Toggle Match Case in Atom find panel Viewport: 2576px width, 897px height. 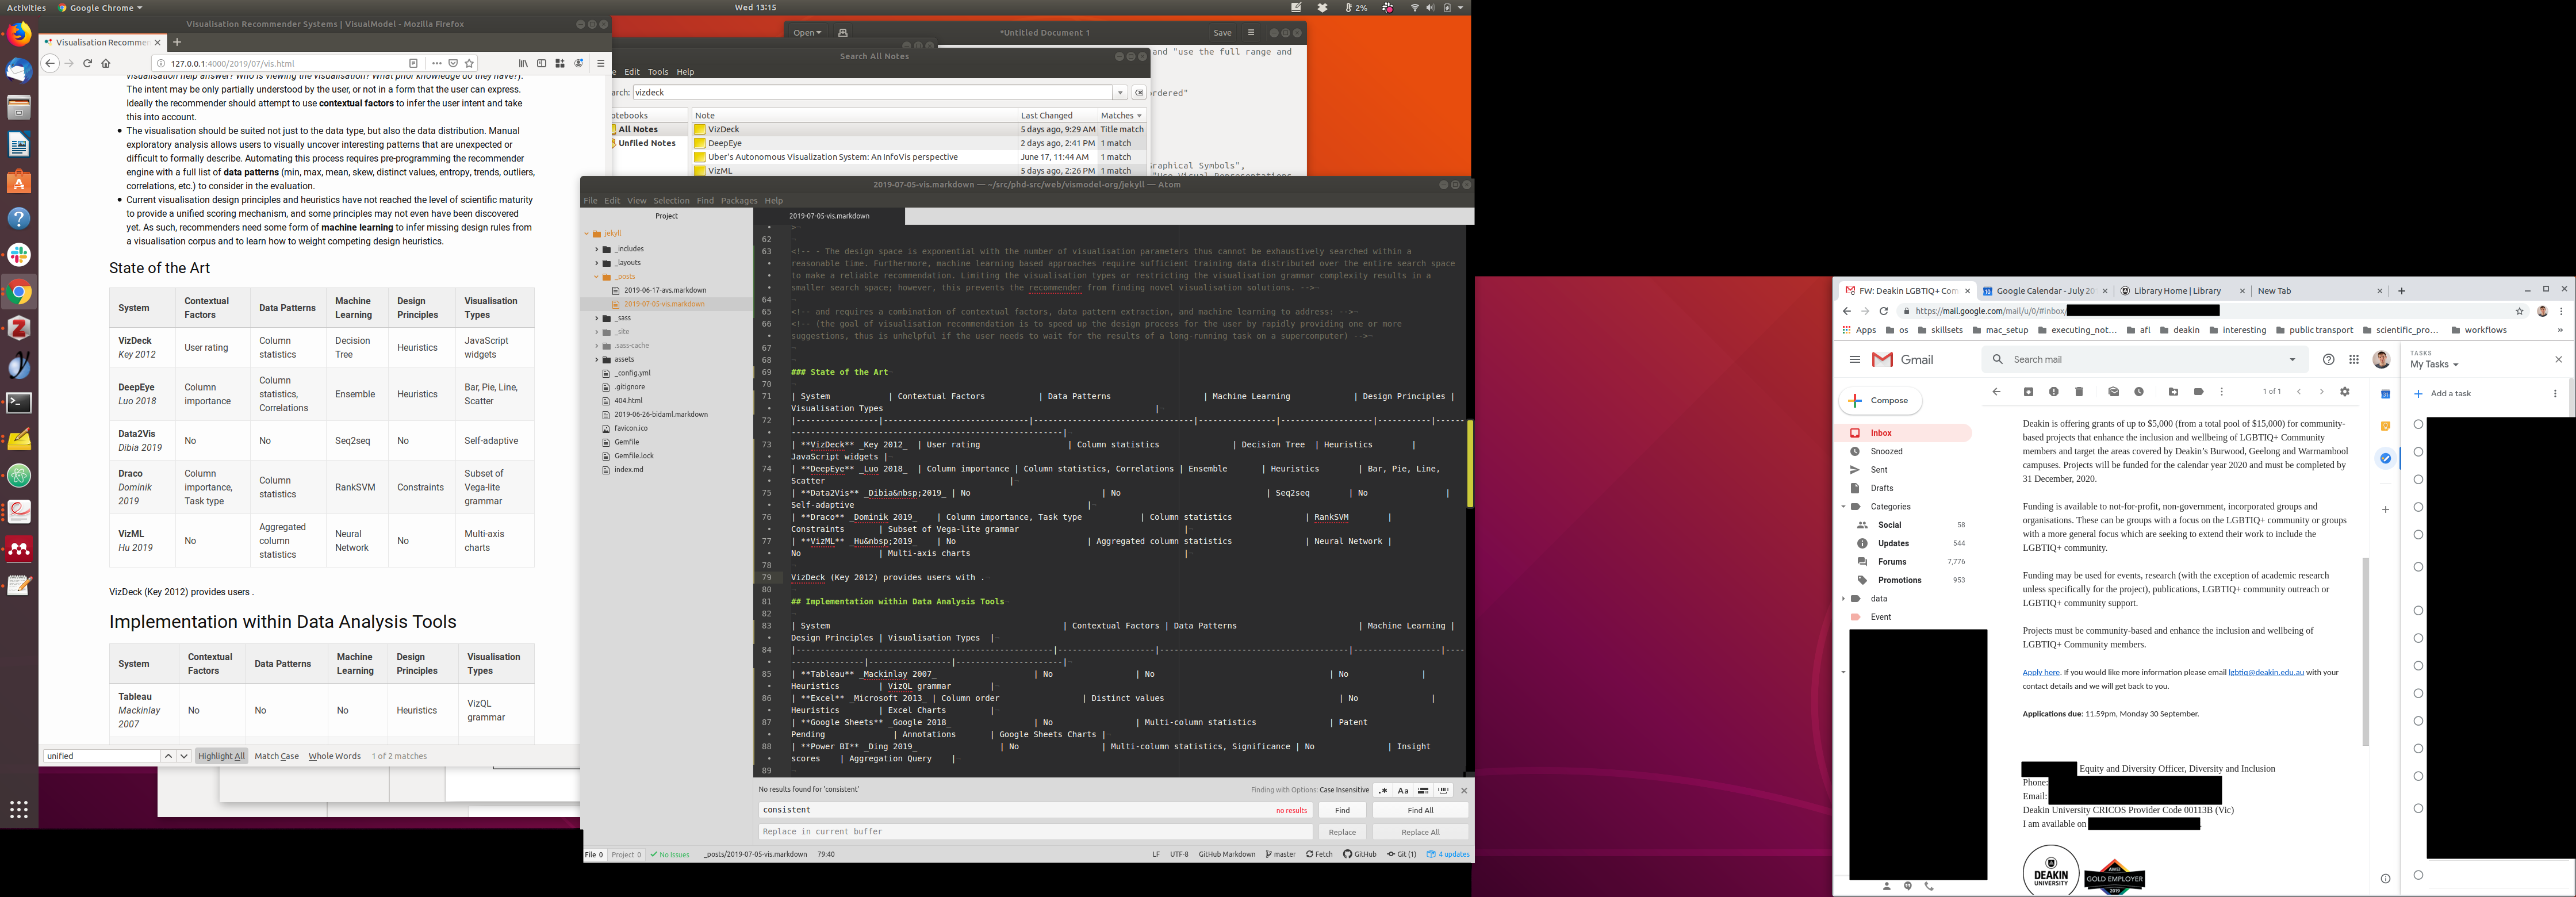[1403, 790]
